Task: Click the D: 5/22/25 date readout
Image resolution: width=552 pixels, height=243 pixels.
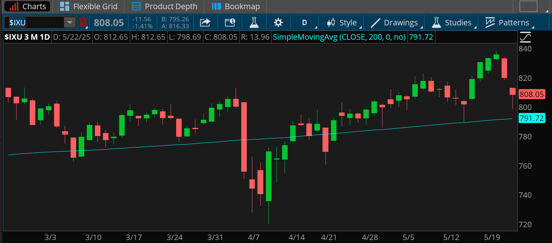Action: [72, 37]
